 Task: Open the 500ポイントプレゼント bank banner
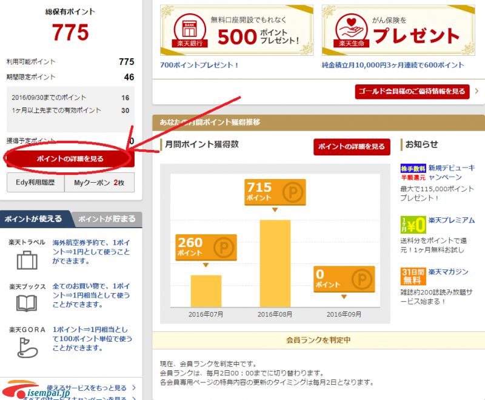236,30
